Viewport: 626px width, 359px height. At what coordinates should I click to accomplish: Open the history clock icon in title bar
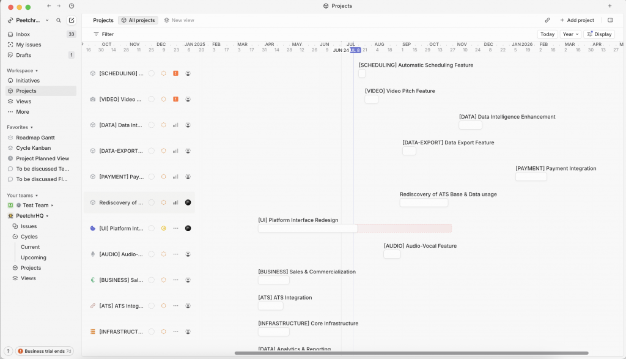(x=72, y=6)
